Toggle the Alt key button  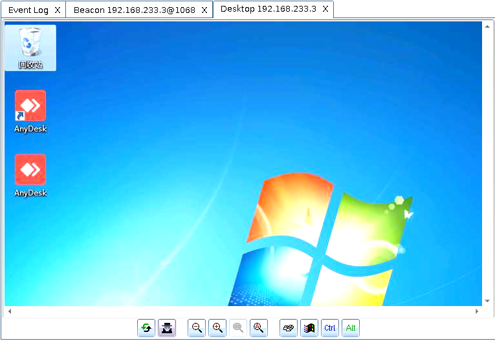coord(351,328)
